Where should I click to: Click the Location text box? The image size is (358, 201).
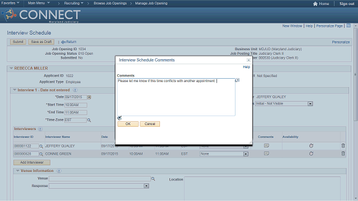click(262, 189)
